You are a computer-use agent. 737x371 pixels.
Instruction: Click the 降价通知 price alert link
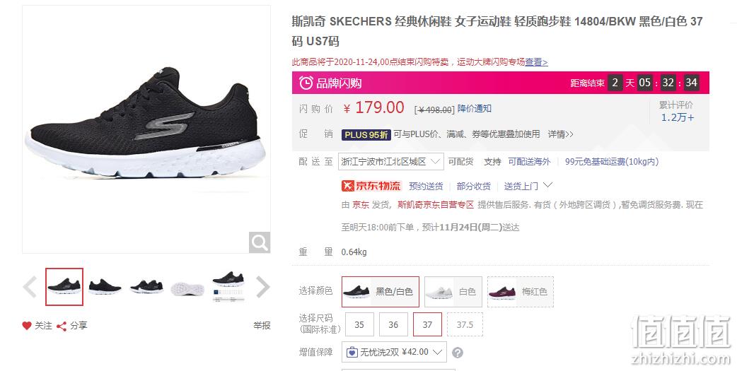coord(475,109)
